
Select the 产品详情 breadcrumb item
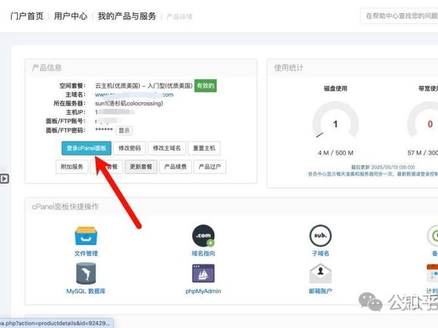[180, 17]
